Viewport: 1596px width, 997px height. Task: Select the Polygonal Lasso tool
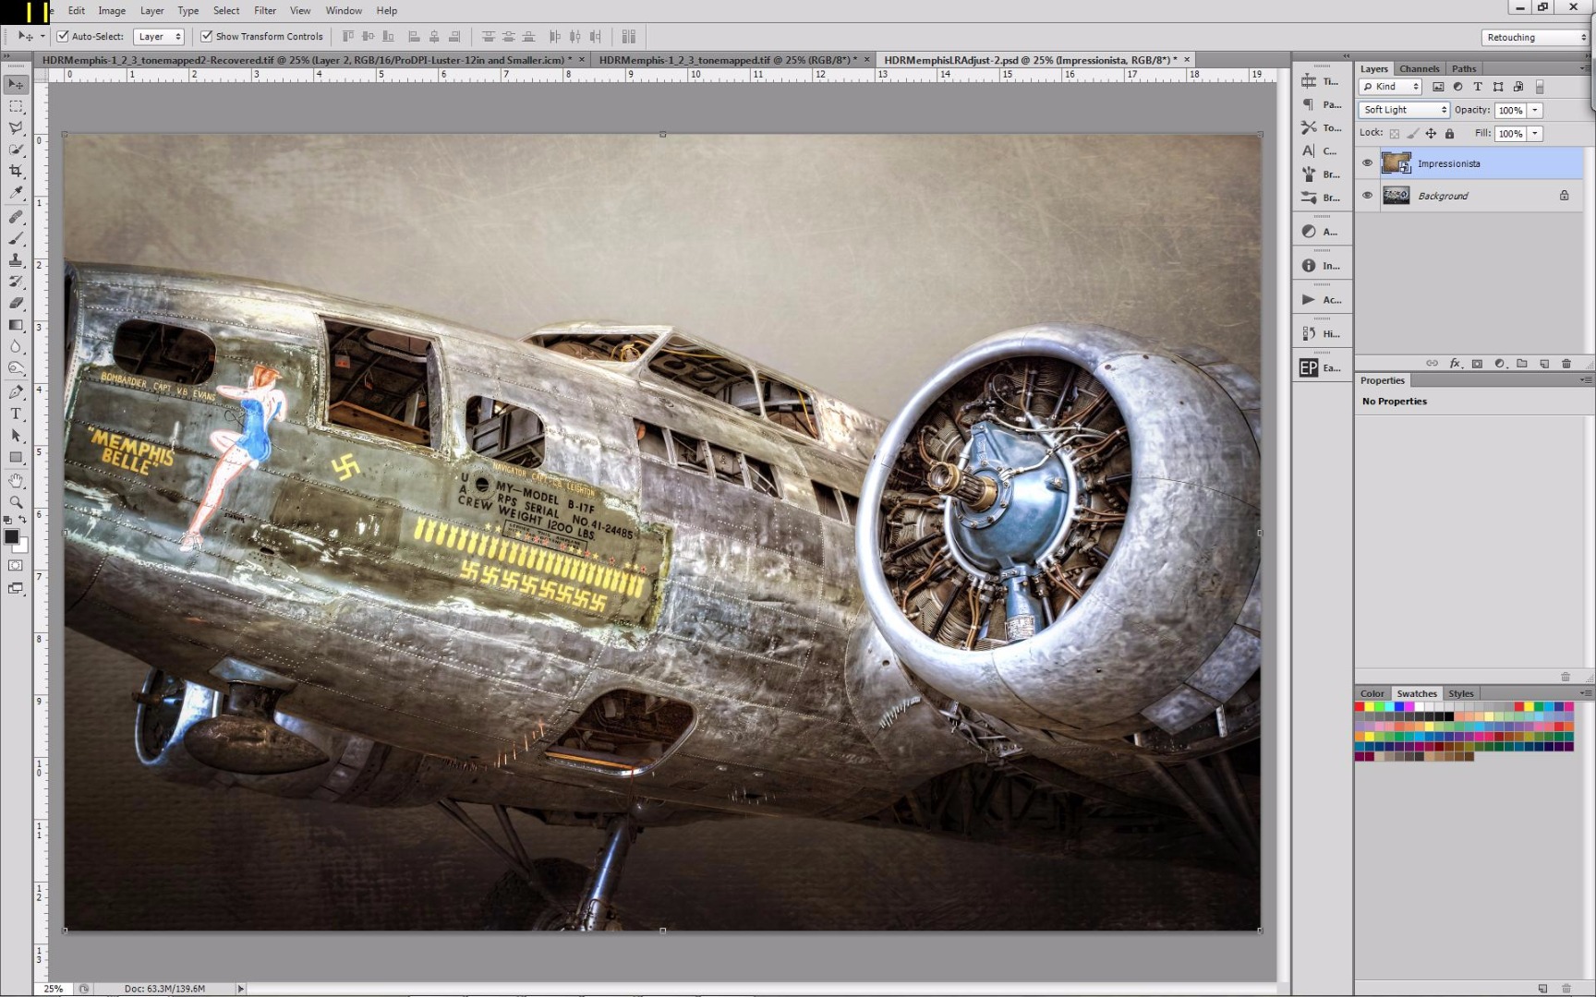16,128
